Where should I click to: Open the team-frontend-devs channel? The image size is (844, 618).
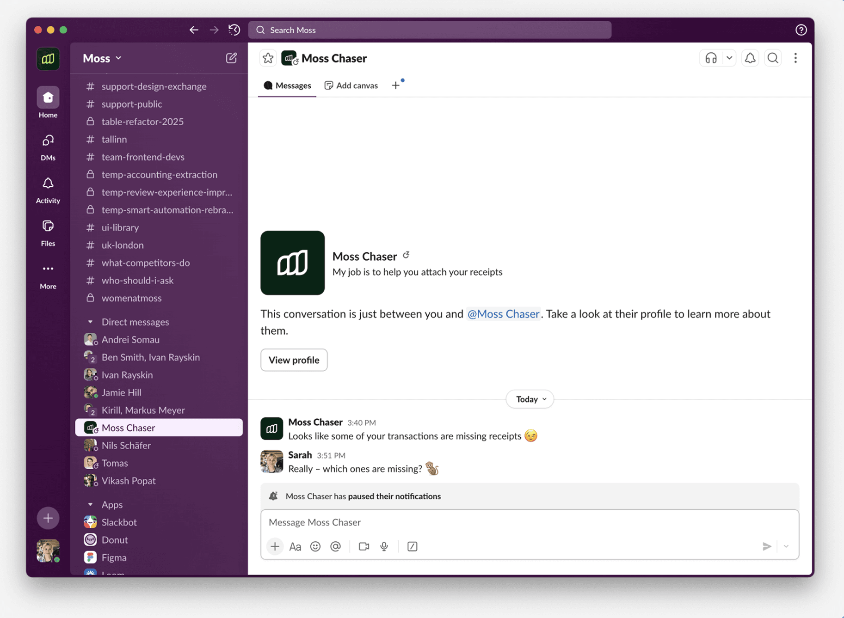pos(159,157)
